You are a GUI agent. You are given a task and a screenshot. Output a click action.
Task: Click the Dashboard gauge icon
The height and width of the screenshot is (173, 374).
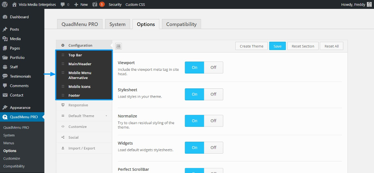tap(5, 17)
